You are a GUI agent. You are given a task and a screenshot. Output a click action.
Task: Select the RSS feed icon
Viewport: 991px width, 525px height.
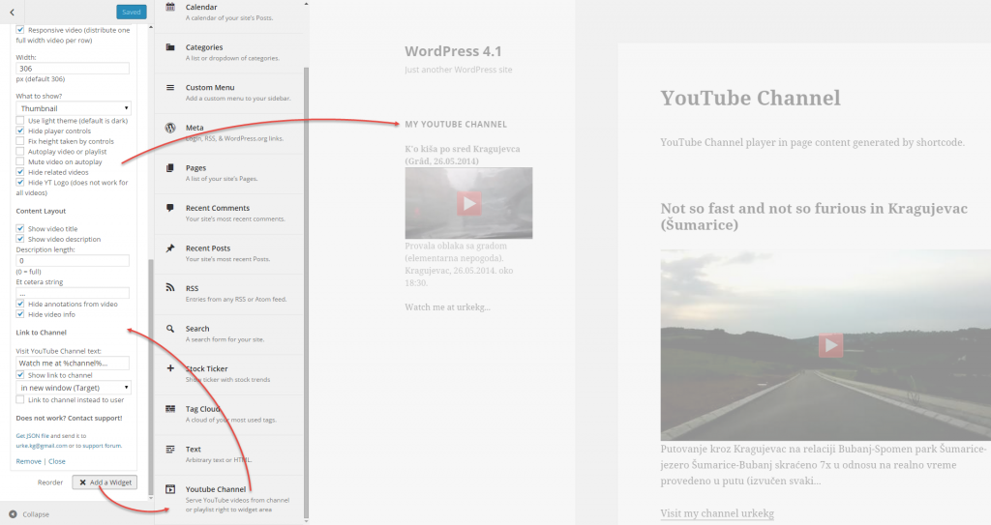(170, 288)
